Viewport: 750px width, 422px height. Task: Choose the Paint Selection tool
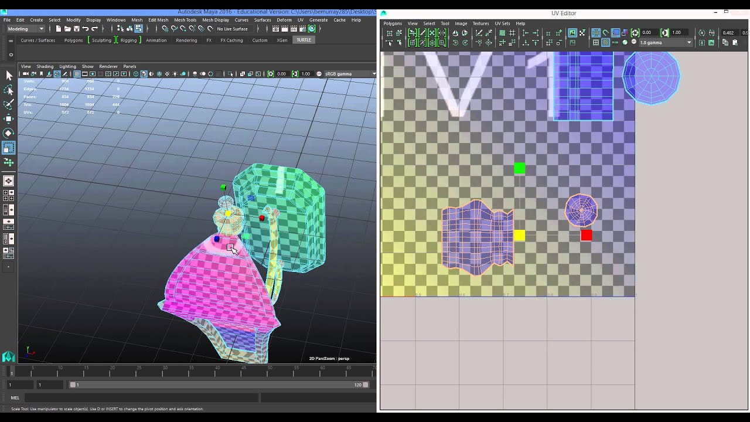coord(9,104)
